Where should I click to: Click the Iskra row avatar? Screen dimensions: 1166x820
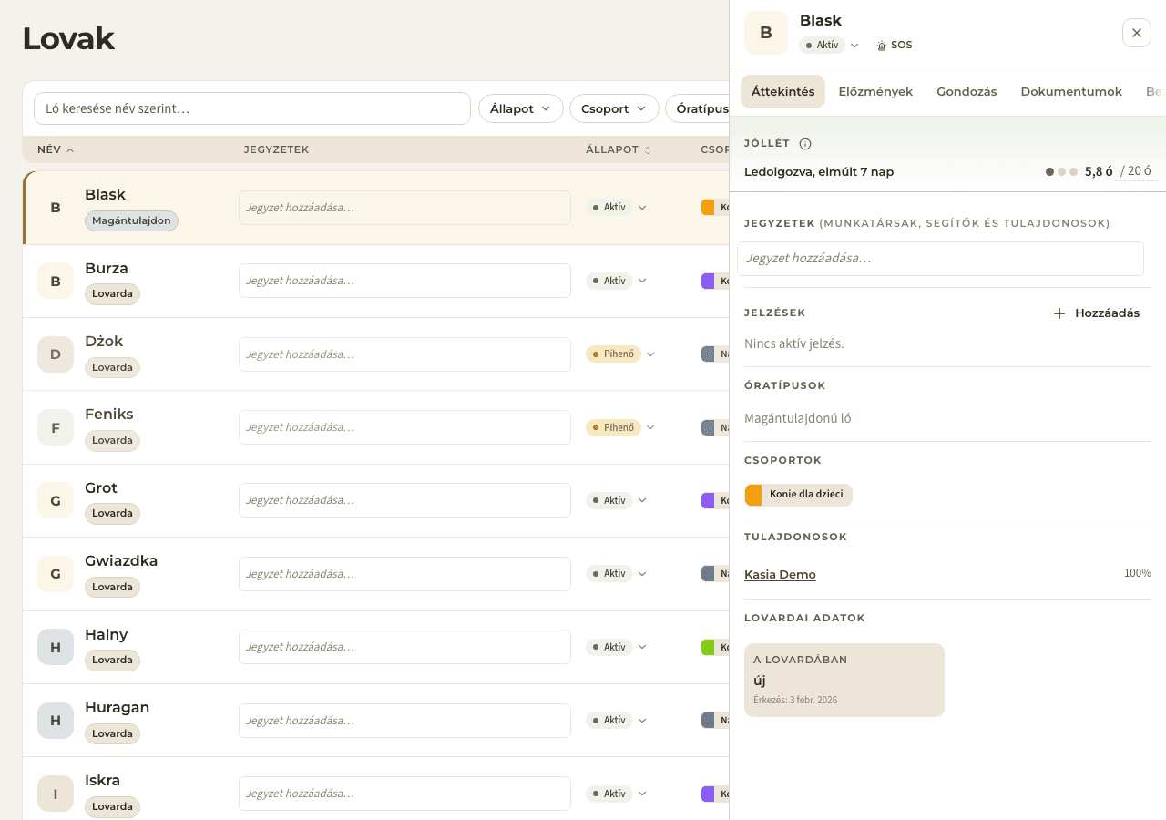click(x=56, y=794)
